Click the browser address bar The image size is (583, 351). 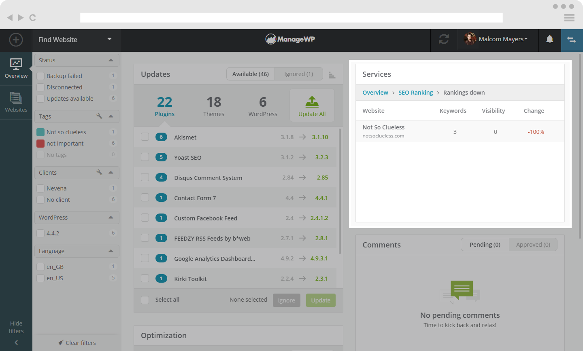[291, 17]
